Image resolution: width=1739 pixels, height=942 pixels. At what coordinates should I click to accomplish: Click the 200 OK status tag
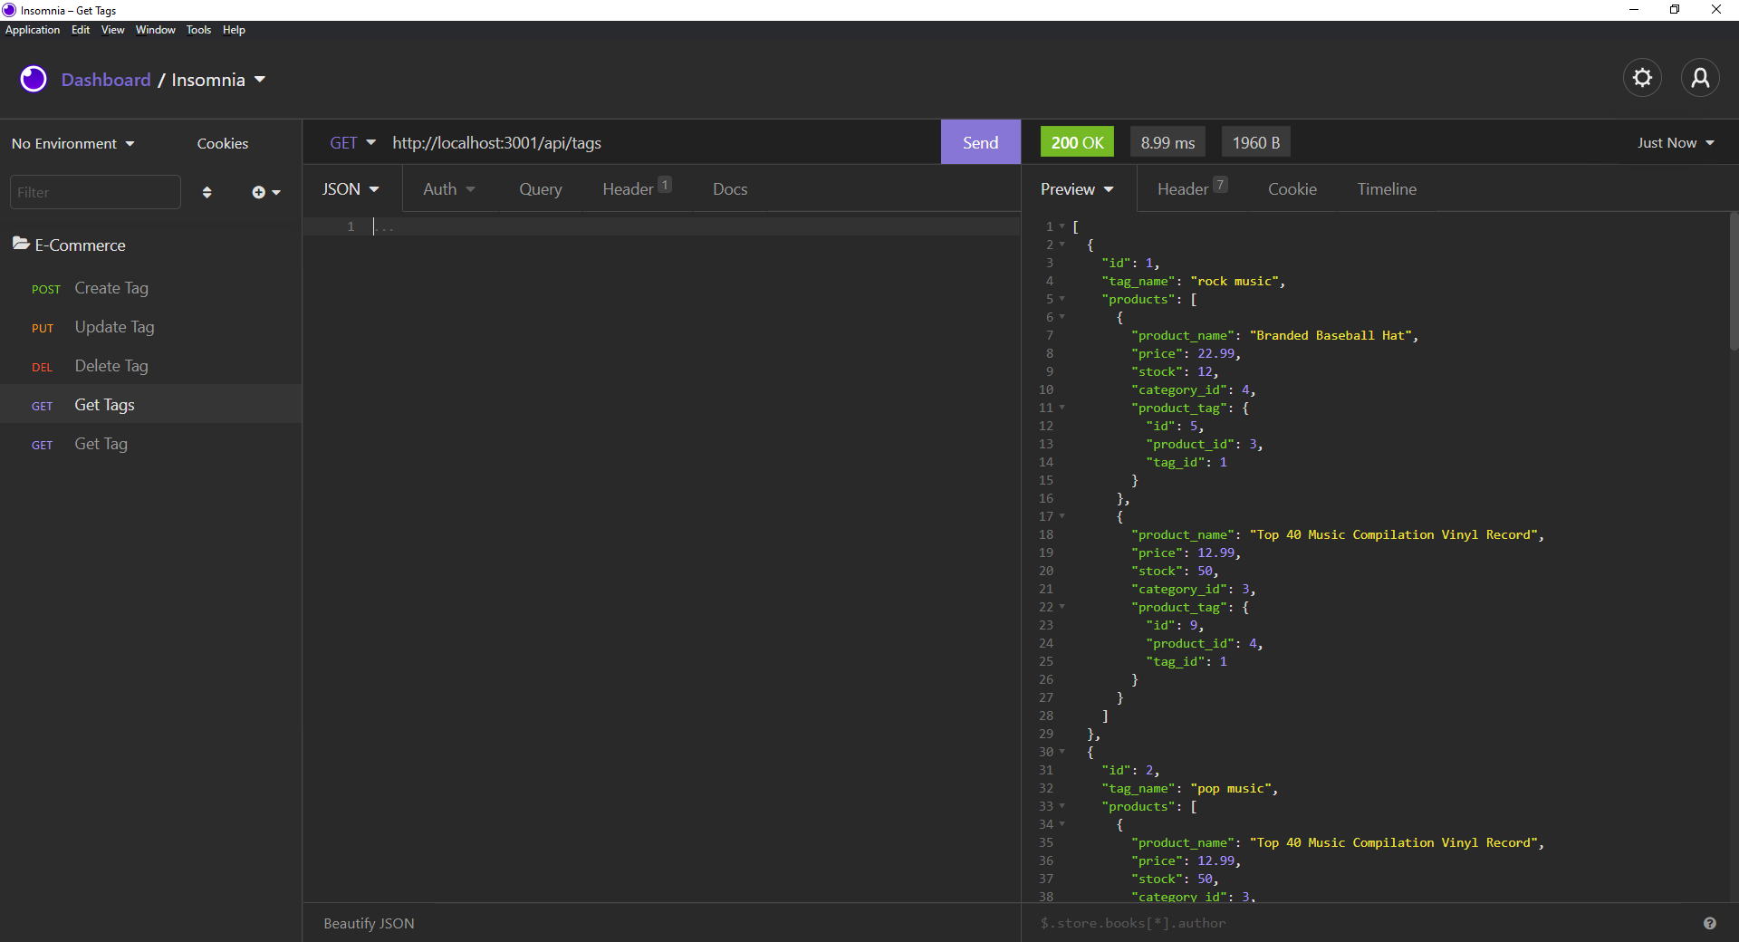click(x=1077, y=142)
